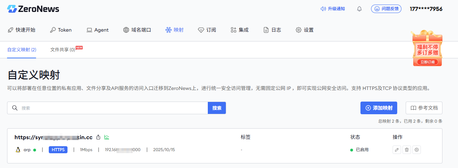Click the share icon beside the mapping URL
The width and height of the screenshot is (458, 168).
pyautogui.click(x=99, y=137)
